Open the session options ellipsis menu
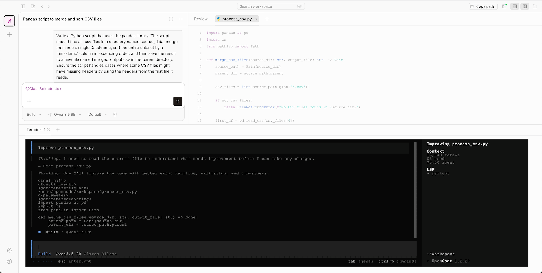The image size is (542, 273). [x=181, y=19]
